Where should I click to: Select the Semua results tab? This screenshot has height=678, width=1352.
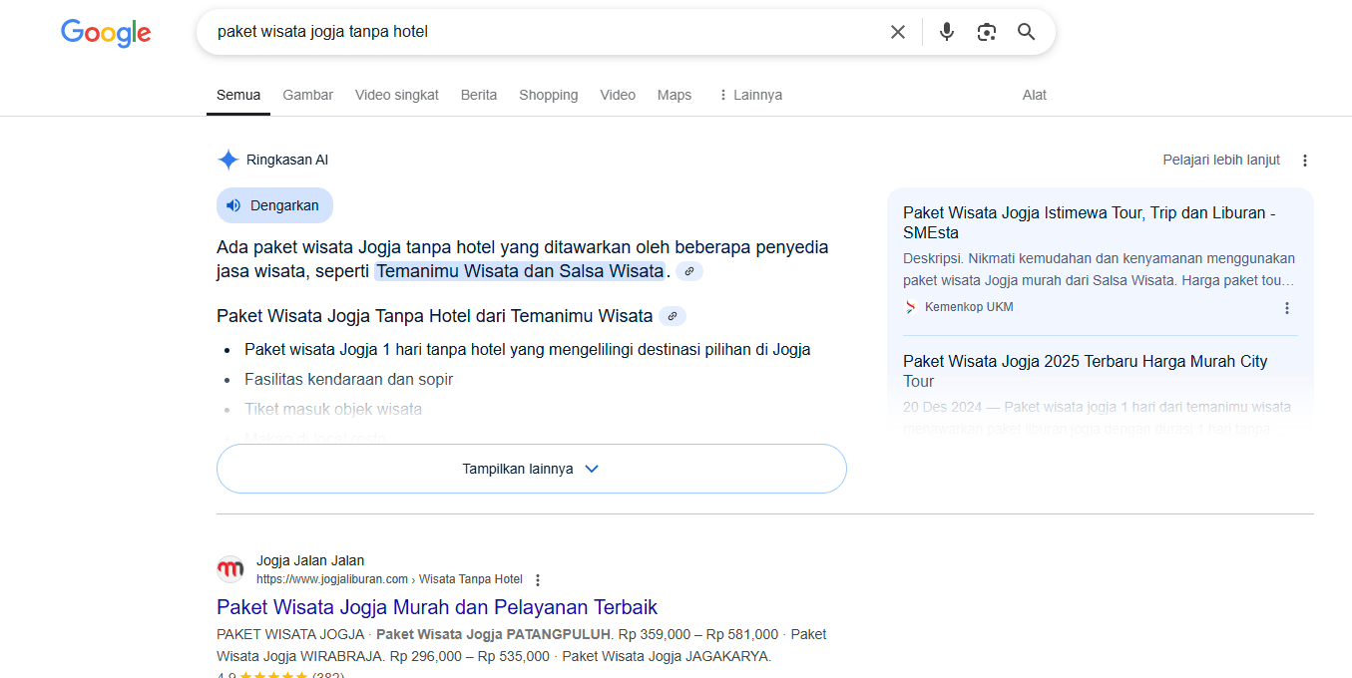(238, 95)
